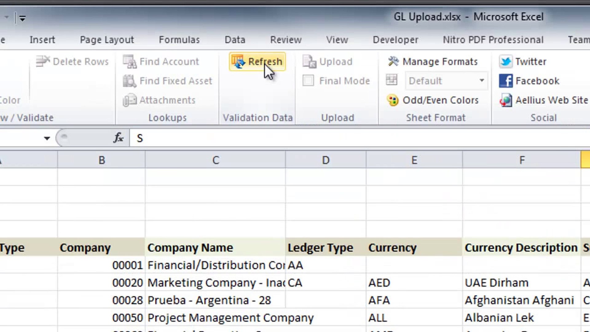Select cell containing company 00001
590x332 pixels.
coord(101,265)
